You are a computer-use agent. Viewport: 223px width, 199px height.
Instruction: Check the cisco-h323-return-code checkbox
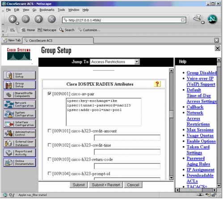click(49, 159)
